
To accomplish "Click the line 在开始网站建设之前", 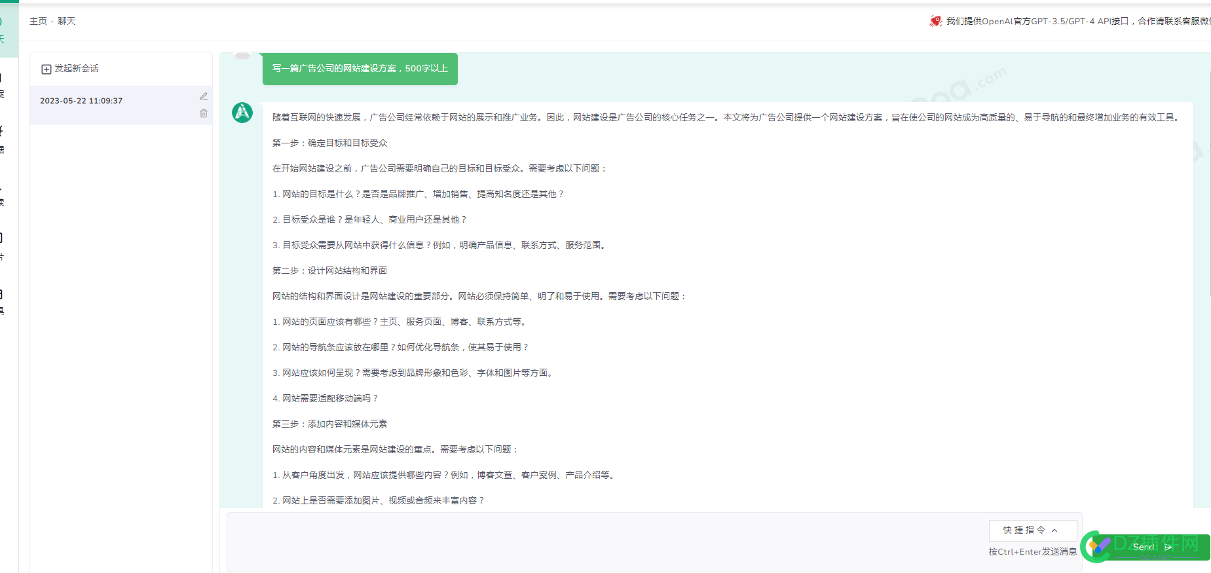I will pyautogui.click(x=440, y=169).
